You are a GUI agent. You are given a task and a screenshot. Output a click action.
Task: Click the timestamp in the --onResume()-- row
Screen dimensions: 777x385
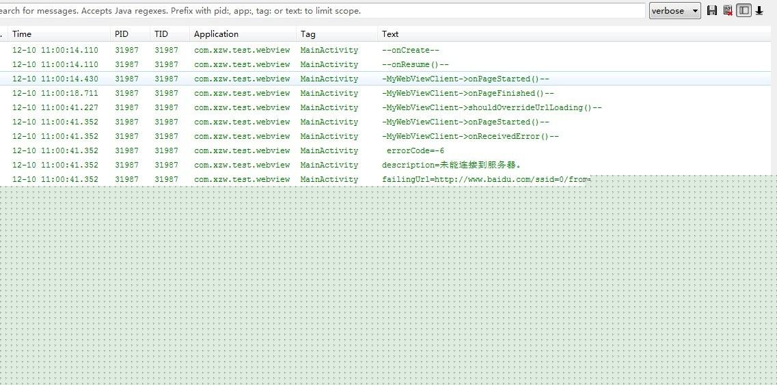click(55, 64)
